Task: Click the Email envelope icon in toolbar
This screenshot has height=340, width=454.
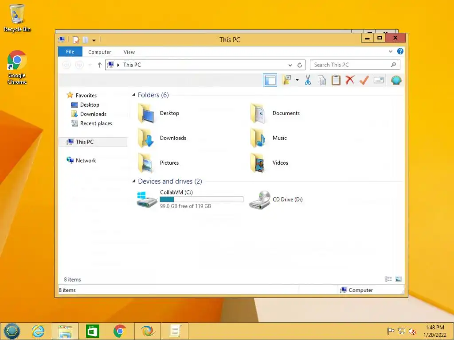Action: 379,80
